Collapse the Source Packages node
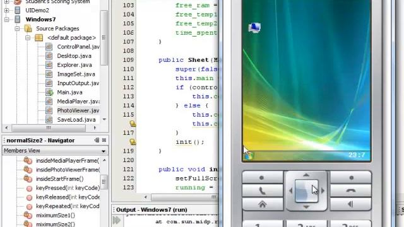404x227 pixels. click(17, 28)
